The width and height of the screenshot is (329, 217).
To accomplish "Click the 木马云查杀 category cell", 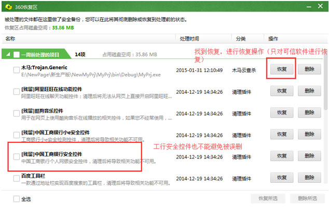I will tap(244, 70).
